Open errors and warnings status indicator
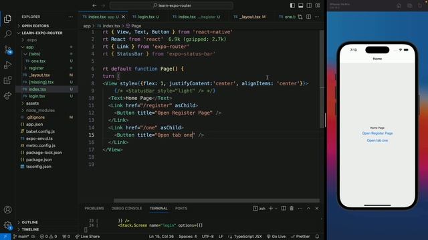The height and width of the screenshot is (240, 428). pyautogui.click(x=49, y=237)
